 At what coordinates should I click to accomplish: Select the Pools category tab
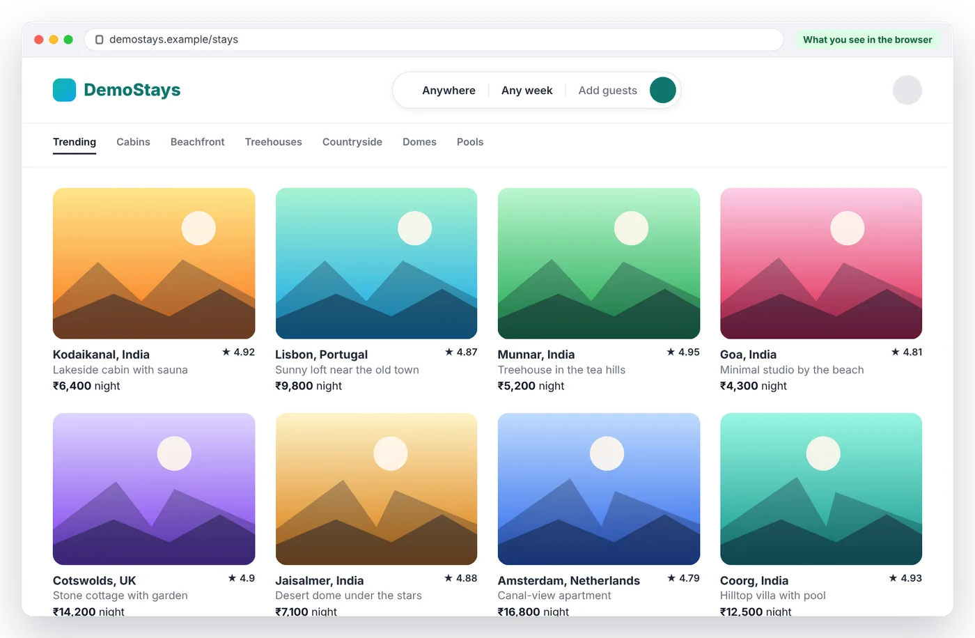click(470, 142)
